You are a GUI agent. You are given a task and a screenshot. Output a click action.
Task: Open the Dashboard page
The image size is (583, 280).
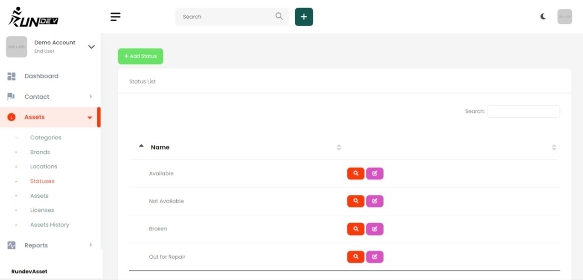click(x=41, y=76)
